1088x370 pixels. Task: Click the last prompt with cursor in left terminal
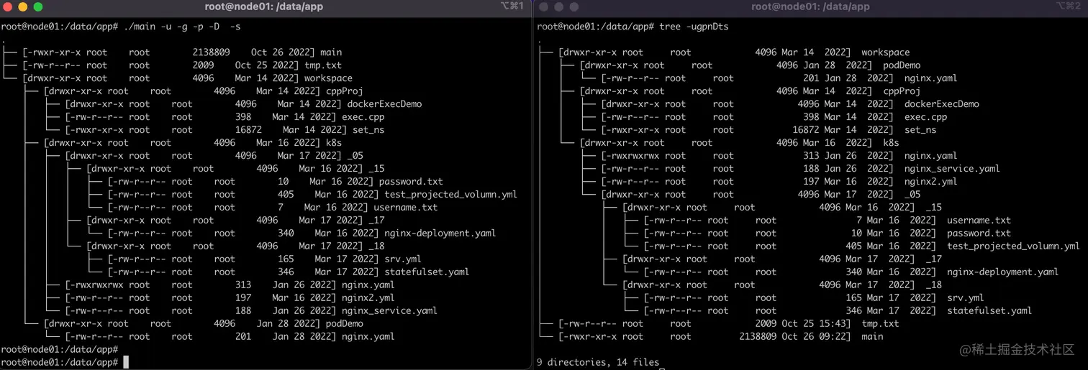click(x=65, y=363)
